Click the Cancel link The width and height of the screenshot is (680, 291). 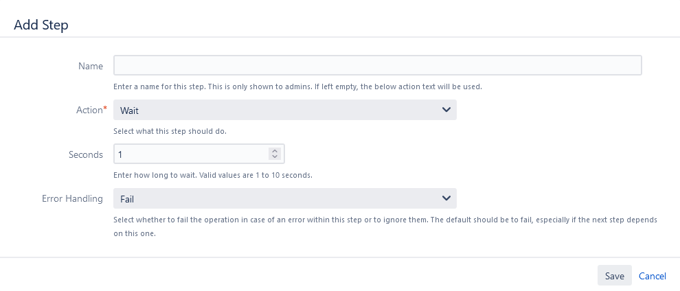pos(653,276)
